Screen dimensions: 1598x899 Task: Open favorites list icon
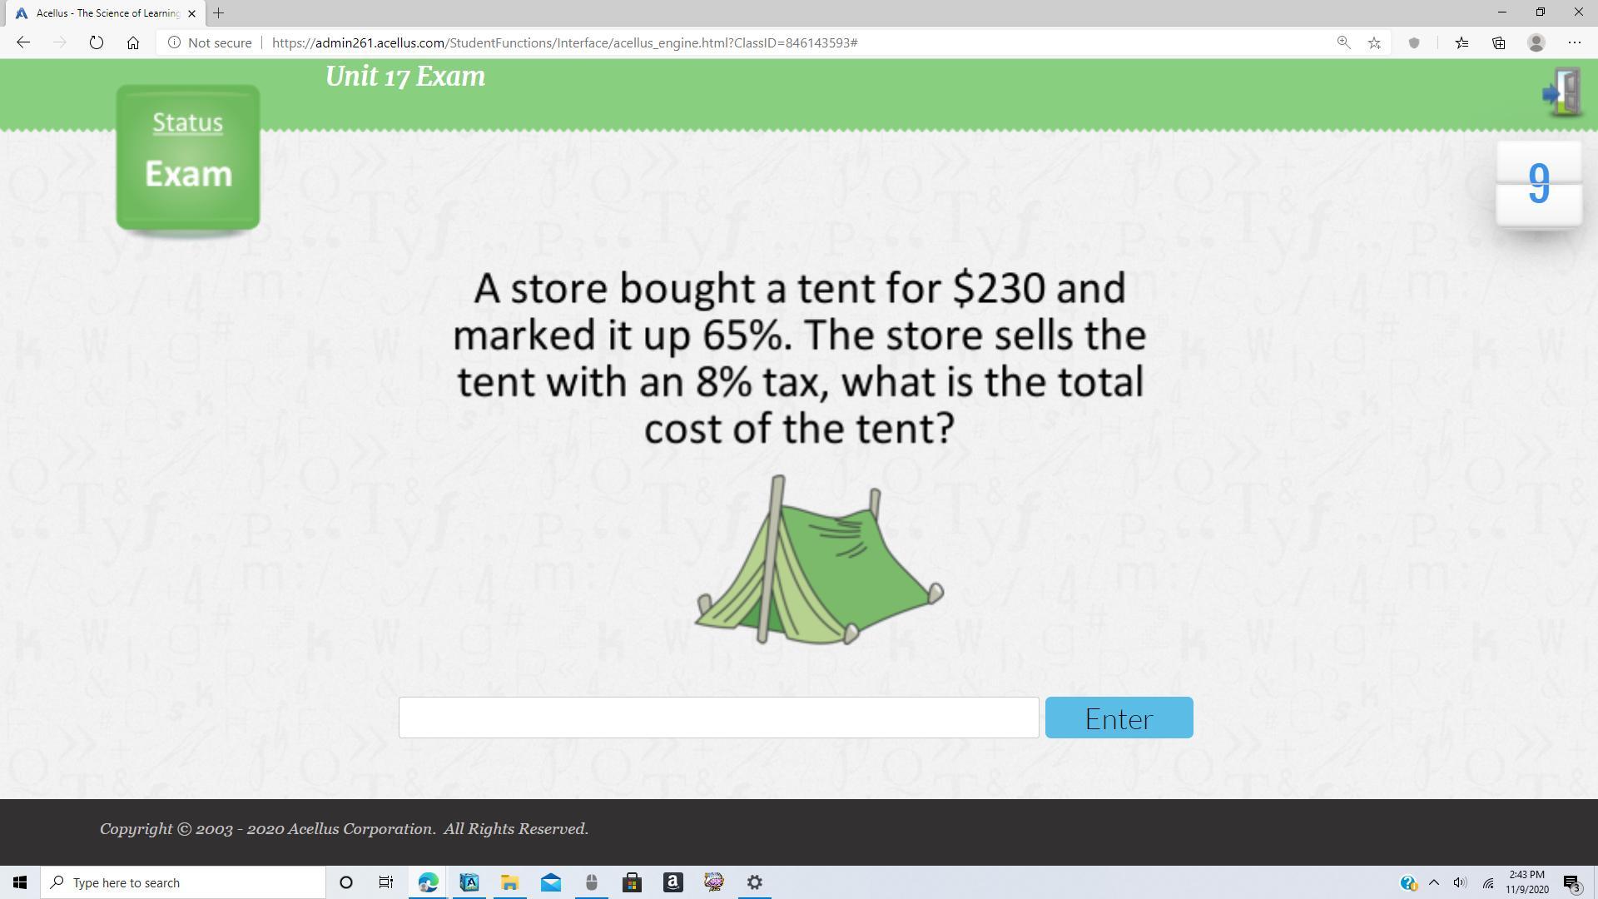pyautogui.click(x=1462, y=42)
